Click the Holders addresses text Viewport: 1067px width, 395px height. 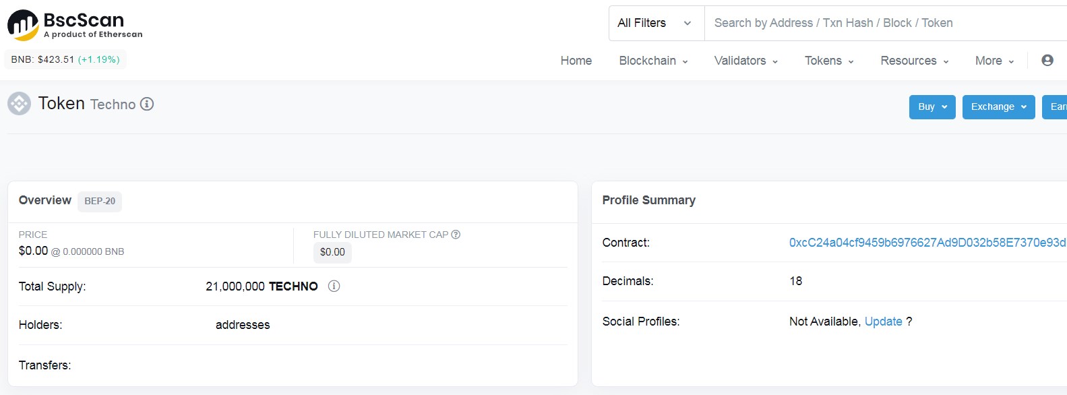[243, 325]
